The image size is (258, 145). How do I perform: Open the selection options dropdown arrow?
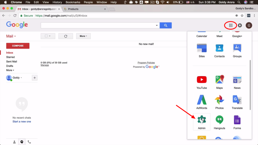pyautogui.click(x=50, y=36)
